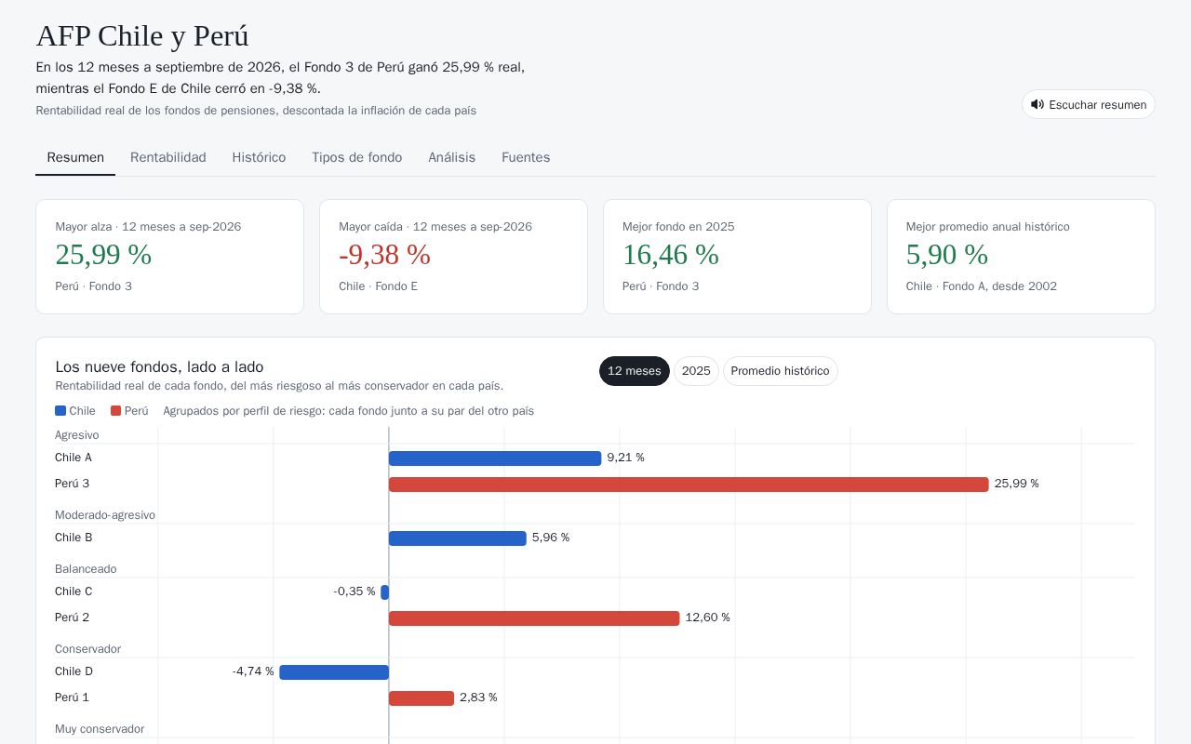Click the Mejor fondo en 2025 card
This screenshot has height=744, width=1191.
[737, 257]
